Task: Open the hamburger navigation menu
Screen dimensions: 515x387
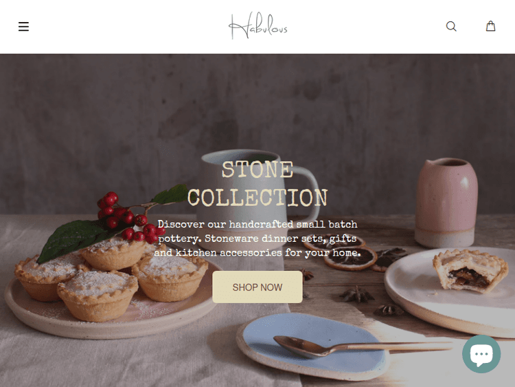Action: tap(23, 26)
